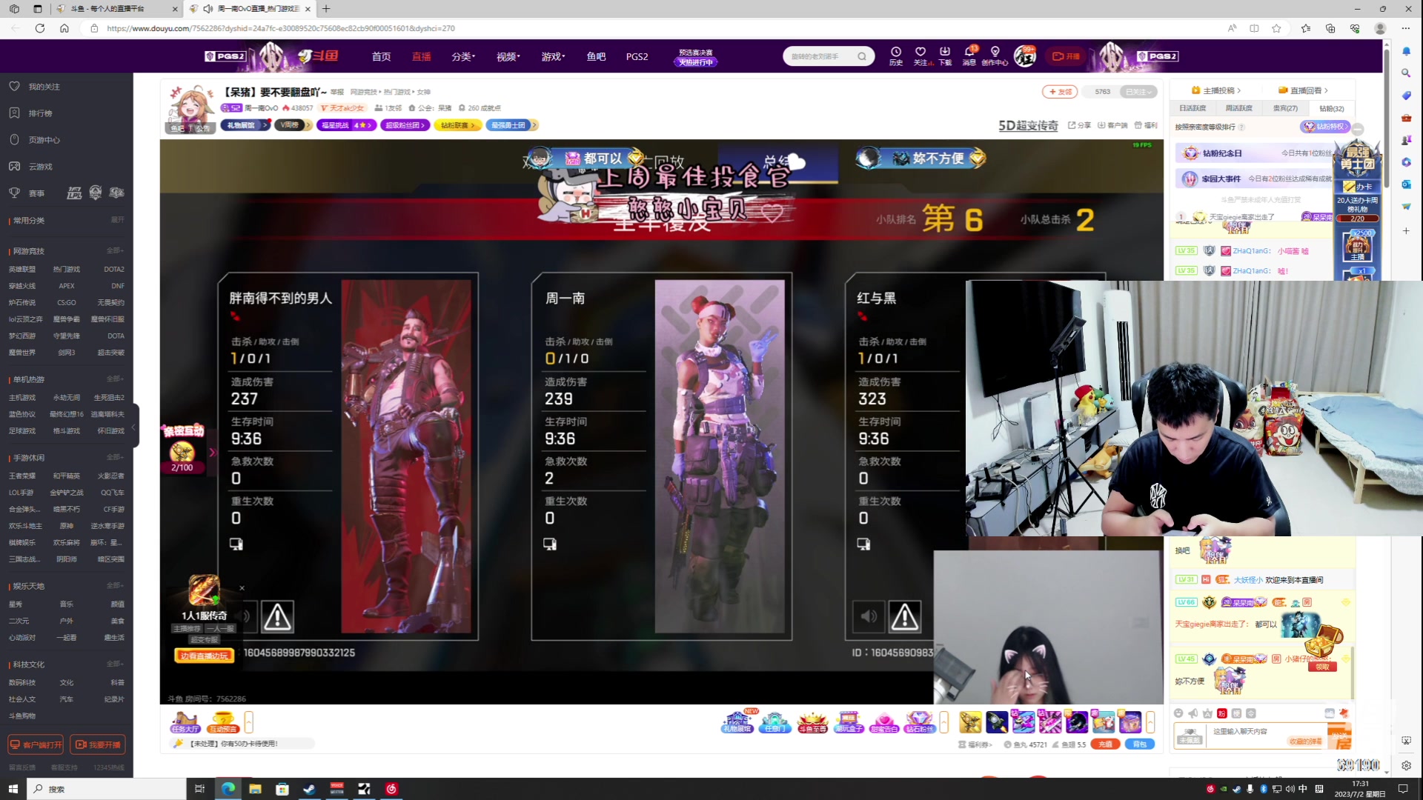Image resolution: width=1423 pixels, height=800 pixels.
Task: Open the 潮玩盒子 icon in the gift bar
Action: coord(849,721)
